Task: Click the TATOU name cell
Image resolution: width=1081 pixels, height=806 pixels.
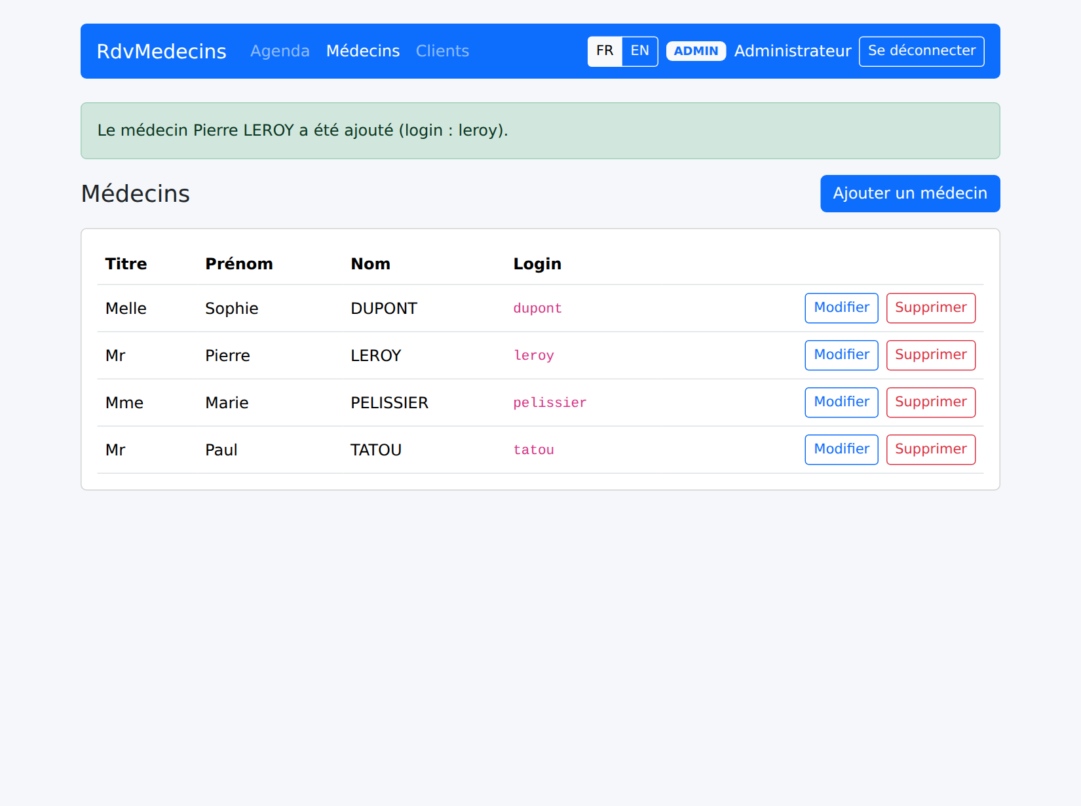Action: 375,450
